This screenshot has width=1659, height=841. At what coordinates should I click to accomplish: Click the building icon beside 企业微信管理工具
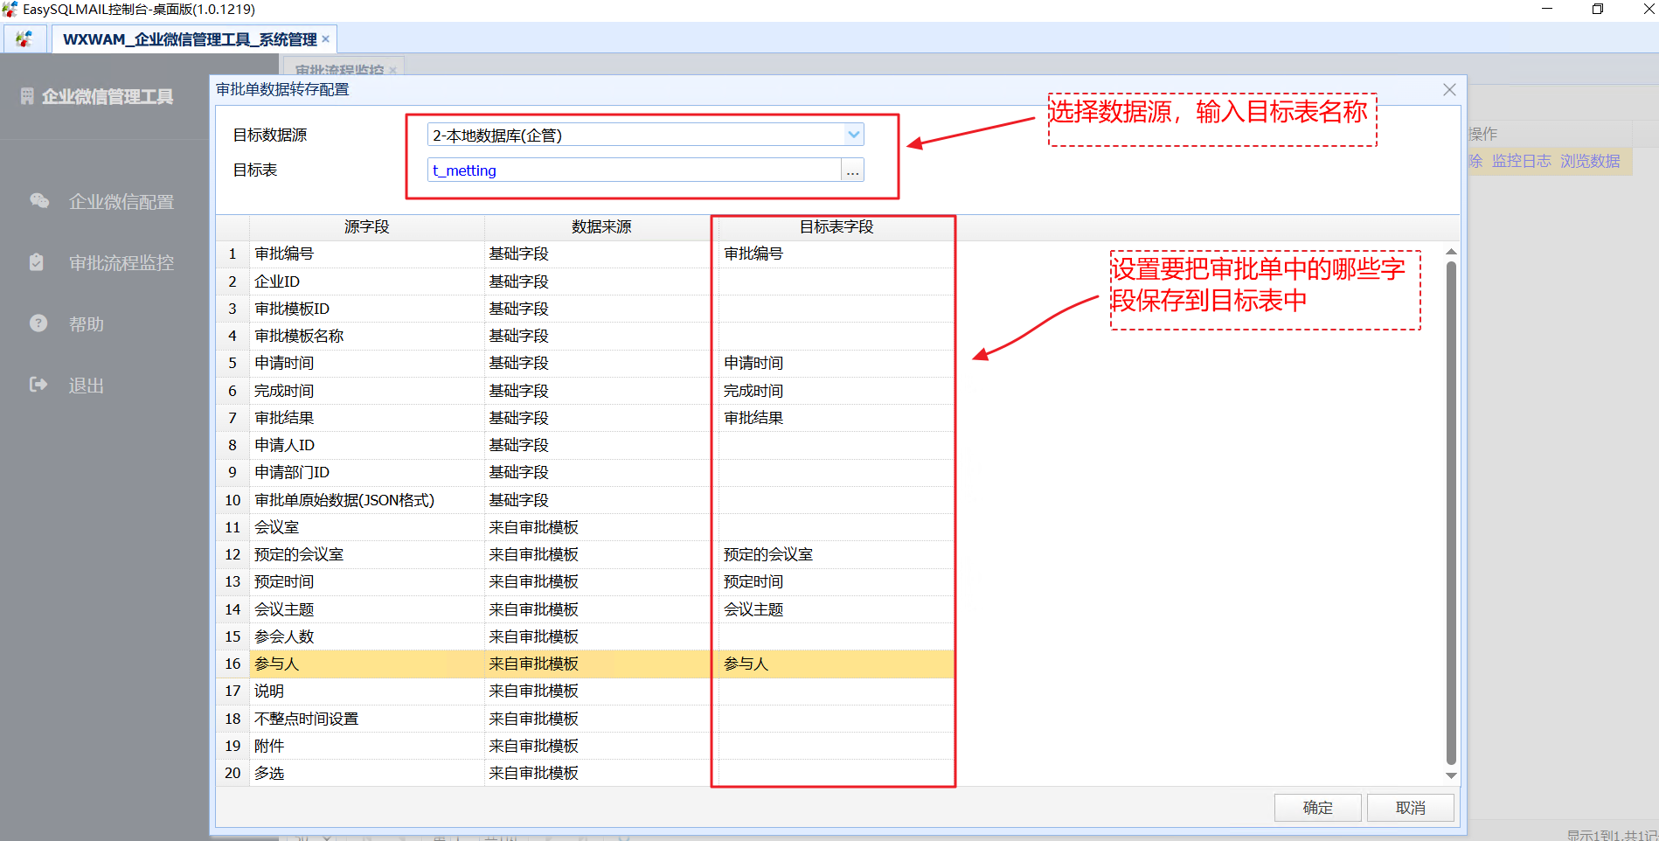pyautogui.click(x=27, y=96)
